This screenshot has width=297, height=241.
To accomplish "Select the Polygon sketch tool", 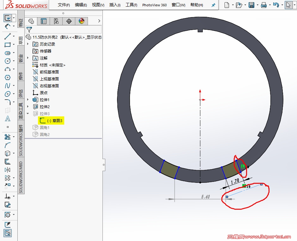I will [7, 77].
